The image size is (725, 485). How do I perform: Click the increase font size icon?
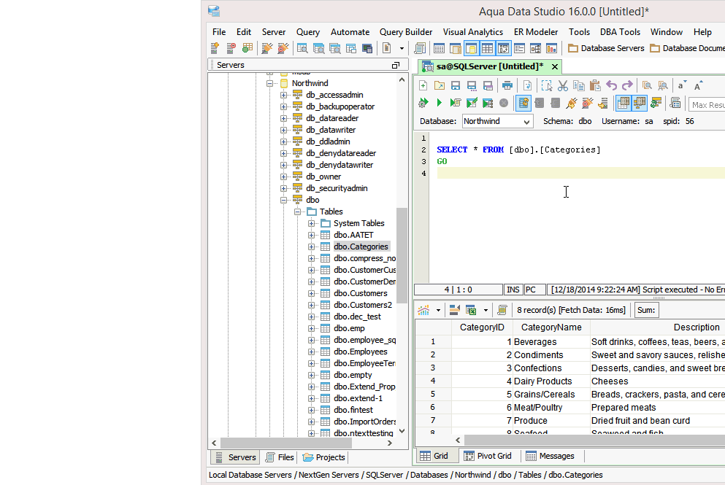point(698,85)
